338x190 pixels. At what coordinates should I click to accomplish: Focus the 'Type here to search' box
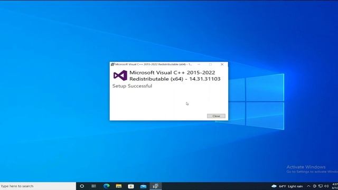(38, 186)
